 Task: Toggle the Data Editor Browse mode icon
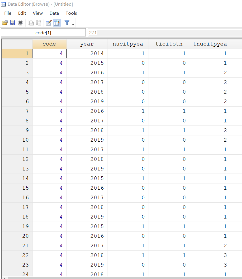(x=57, y=23)
